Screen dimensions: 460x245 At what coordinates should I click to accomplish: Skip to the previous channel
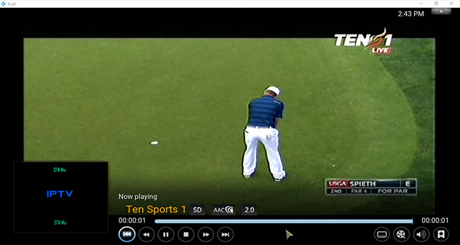[127, 234]
